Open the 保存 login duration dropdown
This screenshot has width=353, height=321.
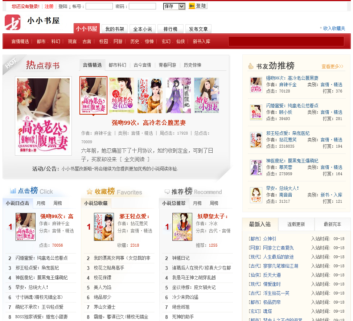click(x=174, y=6)
